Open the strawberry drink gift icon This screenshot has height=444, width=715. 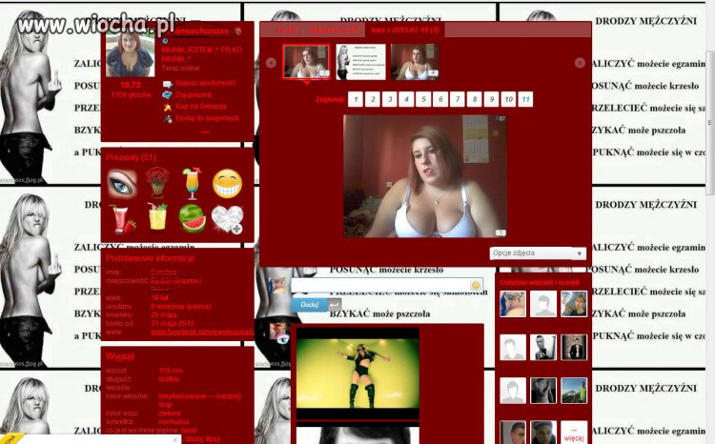pos(122,219)
